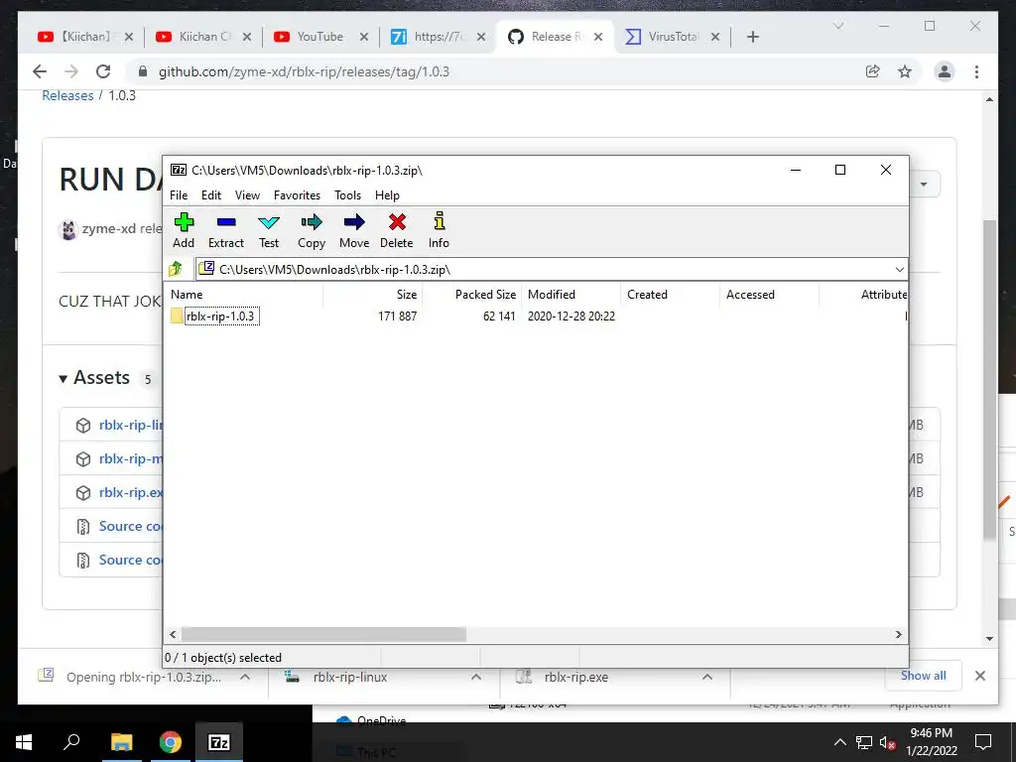The height and width of the screenshot is (762, 1016).
Task: Open a new Chrome tab
Action: click(752, 37)
